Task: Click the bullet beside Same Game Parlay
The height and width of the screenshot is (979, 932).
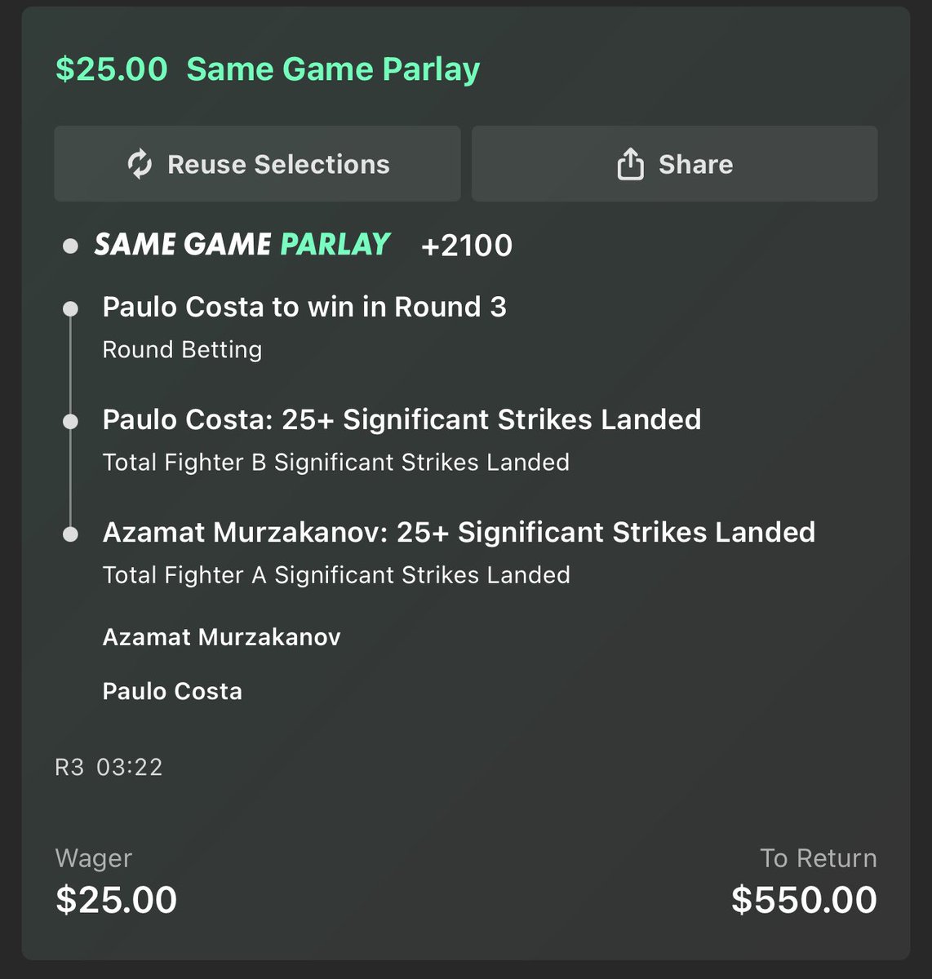Action: click(x=71, y=246)
